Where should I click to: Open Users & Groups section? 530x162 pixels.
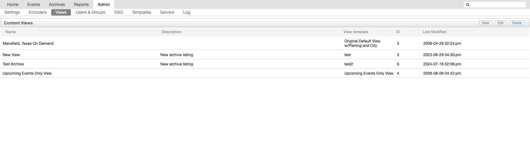[90, 12]
